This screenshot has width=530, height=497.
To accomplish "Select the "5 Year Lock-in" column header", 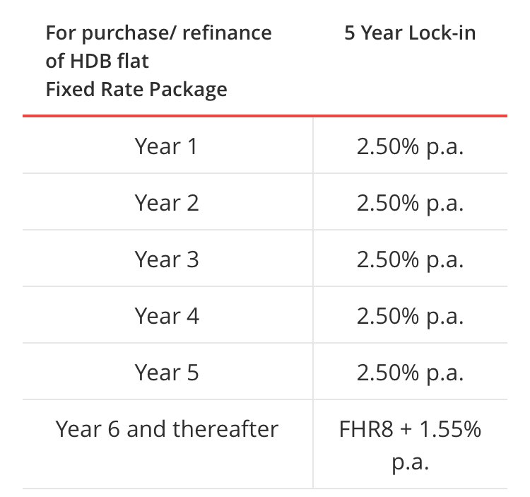I will (x=410, y=33).
